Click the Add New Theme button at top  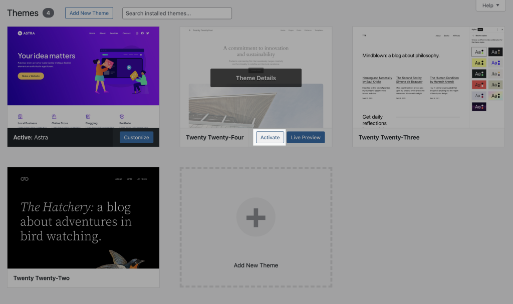click(x=89, y=13)
